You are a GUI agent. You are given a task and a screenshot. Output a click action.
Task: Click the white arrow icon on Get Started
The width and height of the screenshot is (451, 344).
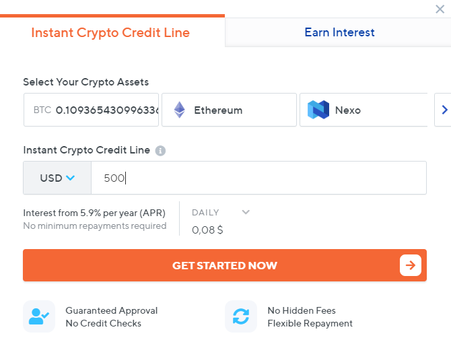pyautogui.click(x=411, y=265)
